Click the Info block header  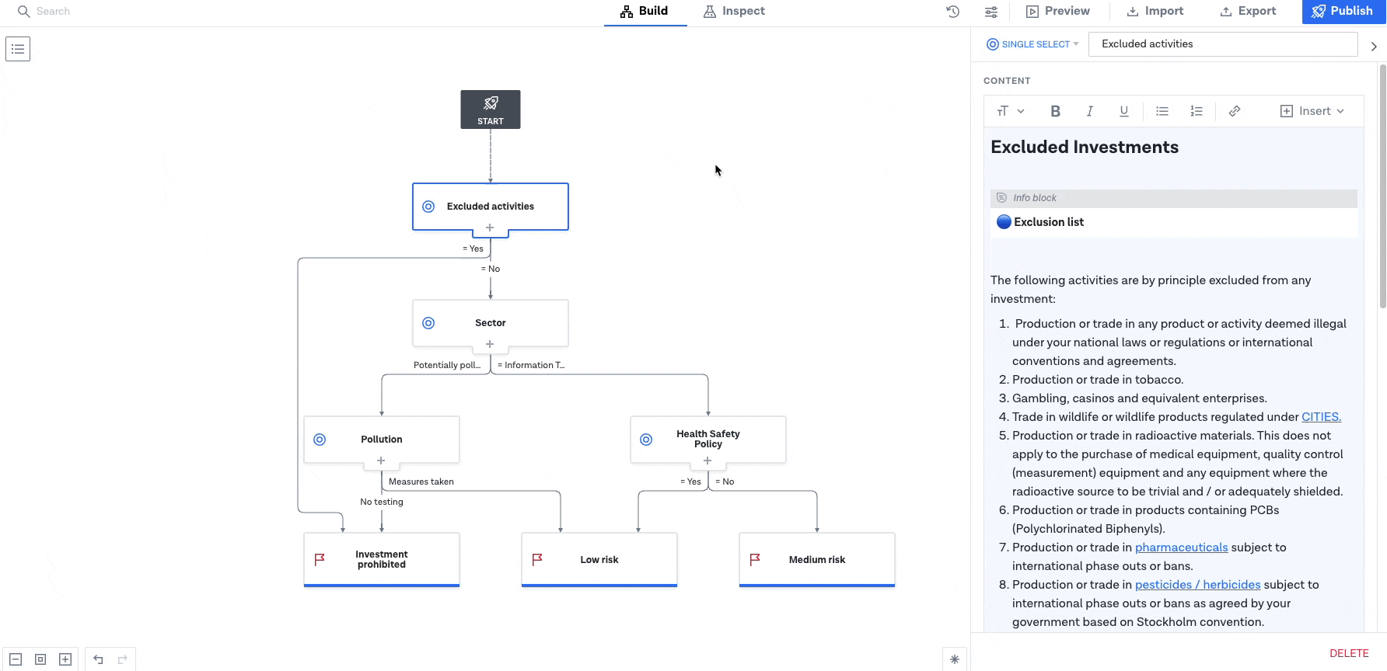click(1174, 198)
